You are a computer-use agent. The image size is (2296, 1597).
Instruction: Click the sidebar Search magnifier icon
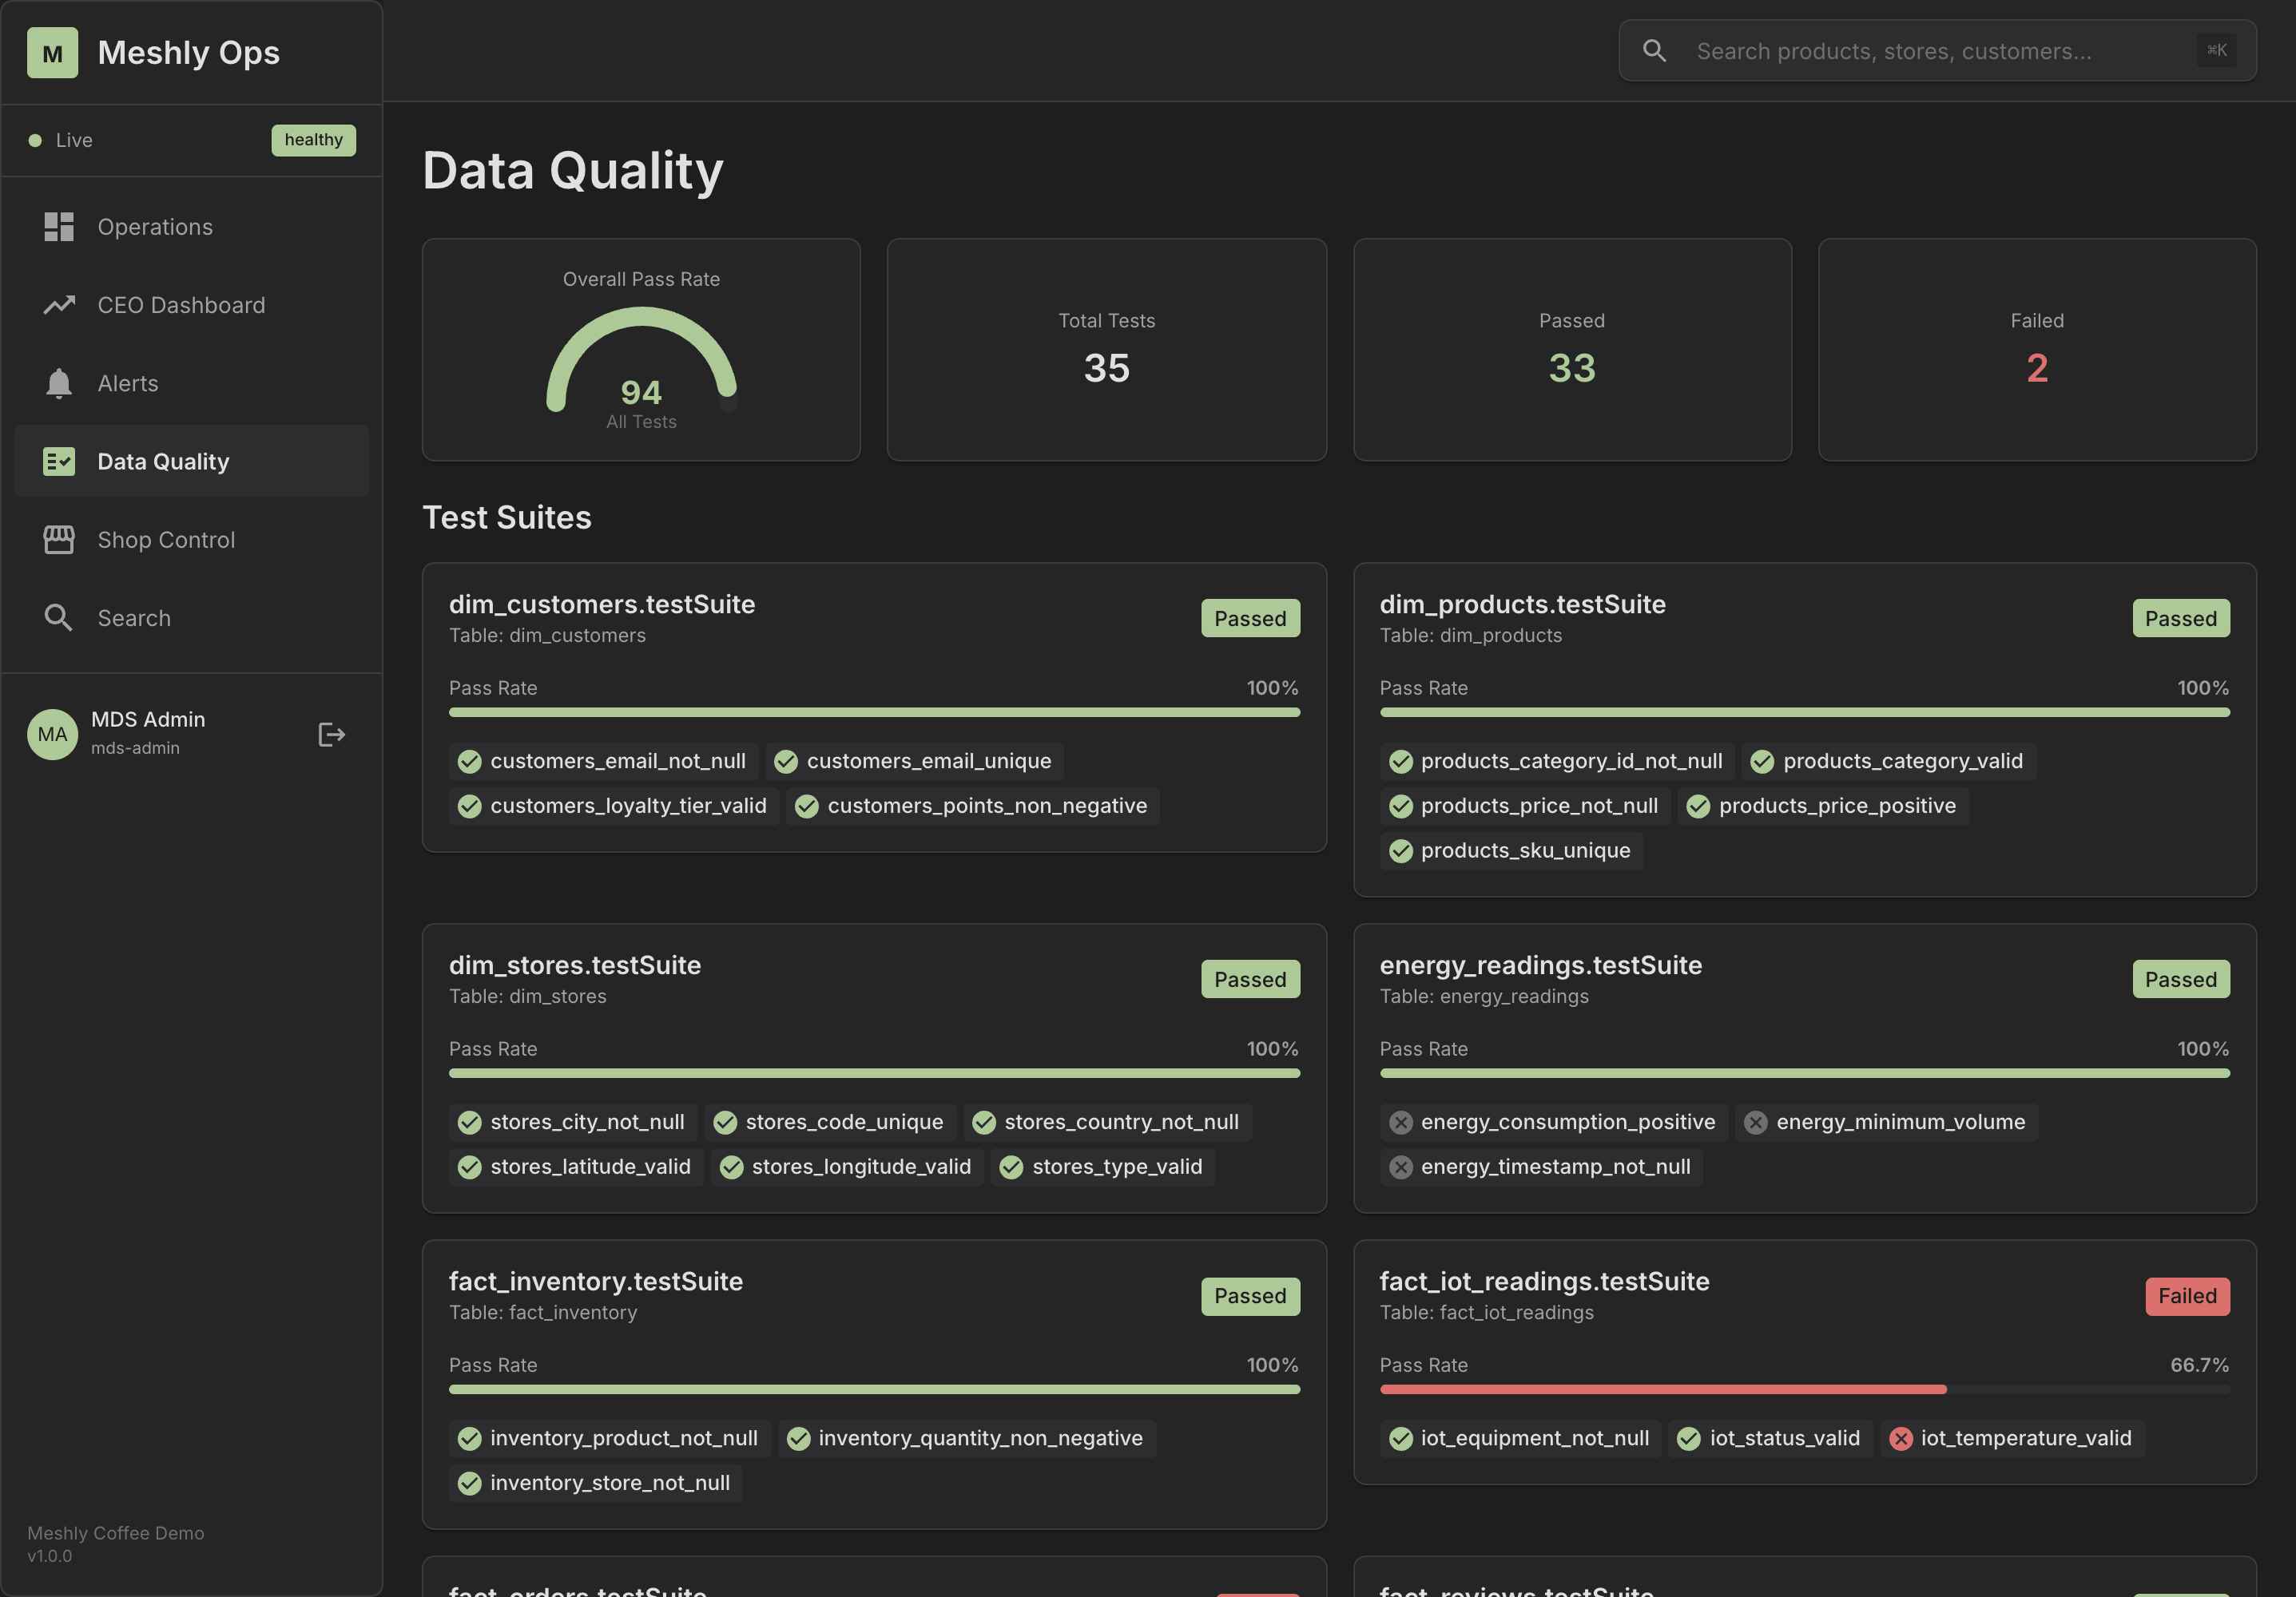59,616
